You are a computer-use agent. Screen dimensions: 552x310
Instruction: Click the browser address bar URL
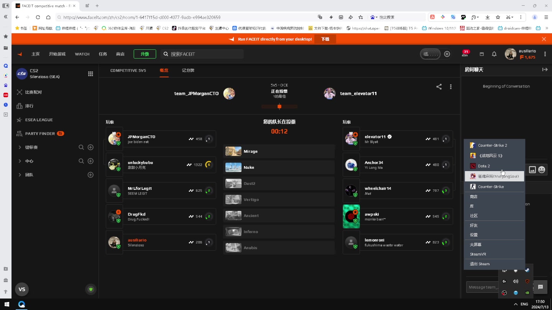pos(142,17)
